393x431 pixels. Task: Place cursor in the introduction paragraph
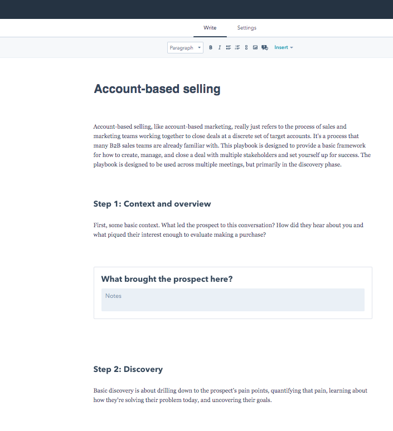pyautogui.click(x=232, y=146)
